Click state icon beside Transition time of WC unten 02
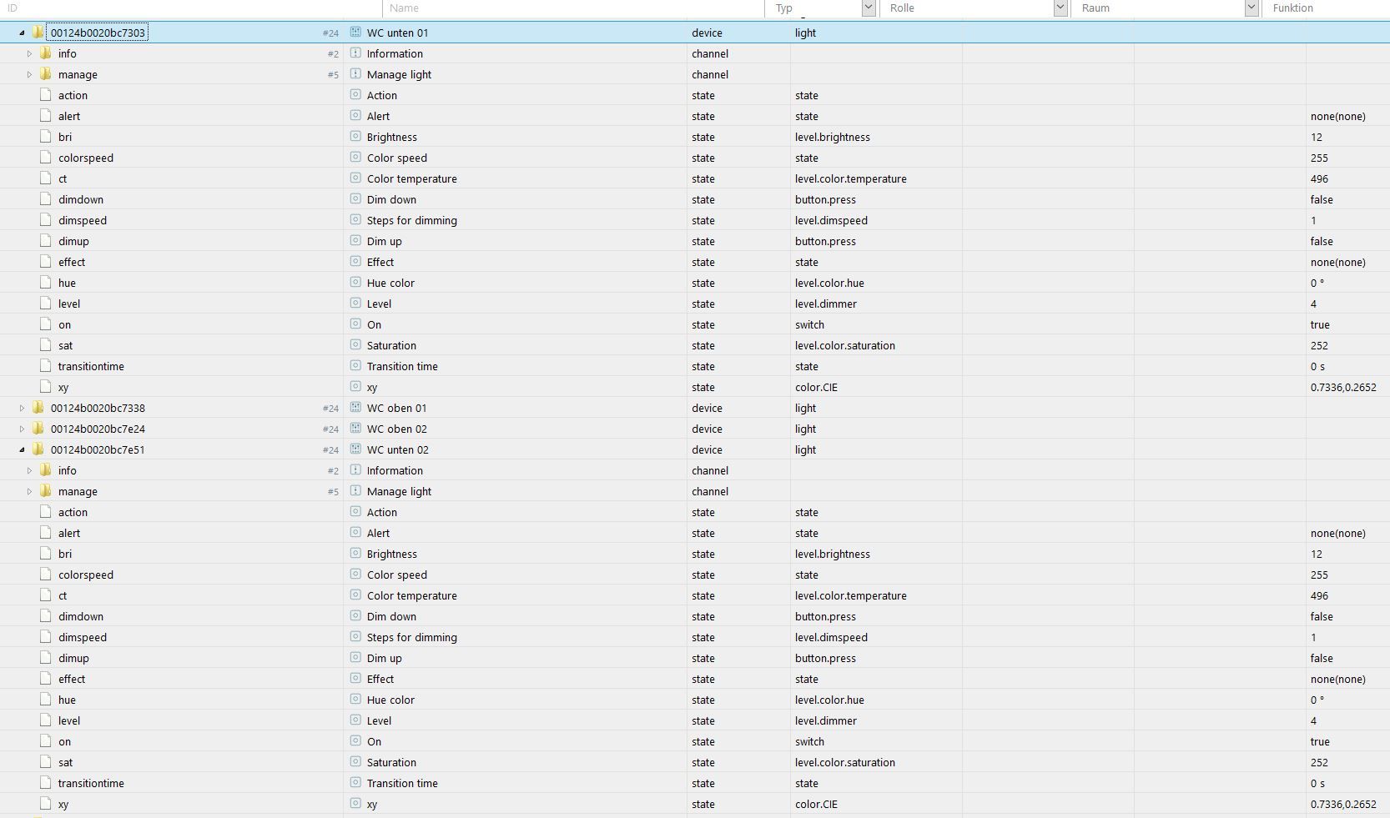The width and height of the screenshot is (1390, 818). 355,783
